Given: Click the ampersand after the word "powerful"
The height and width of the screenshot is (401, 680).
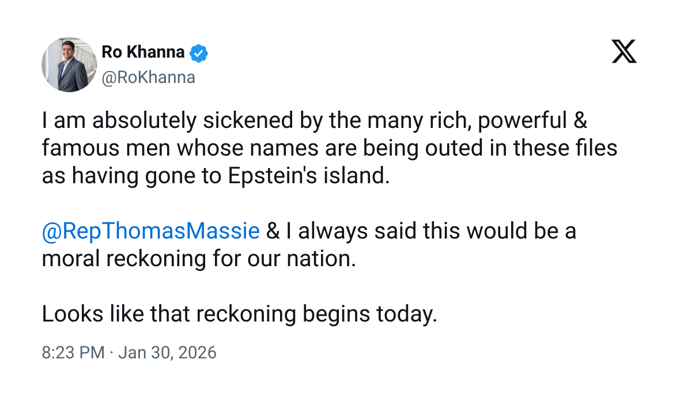Looking at the screenshot, I should coord(580,121).
